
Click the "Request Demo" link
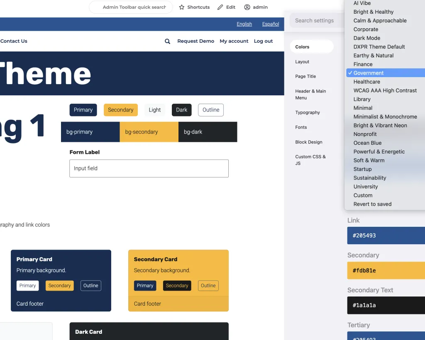(x=195, y=41)
